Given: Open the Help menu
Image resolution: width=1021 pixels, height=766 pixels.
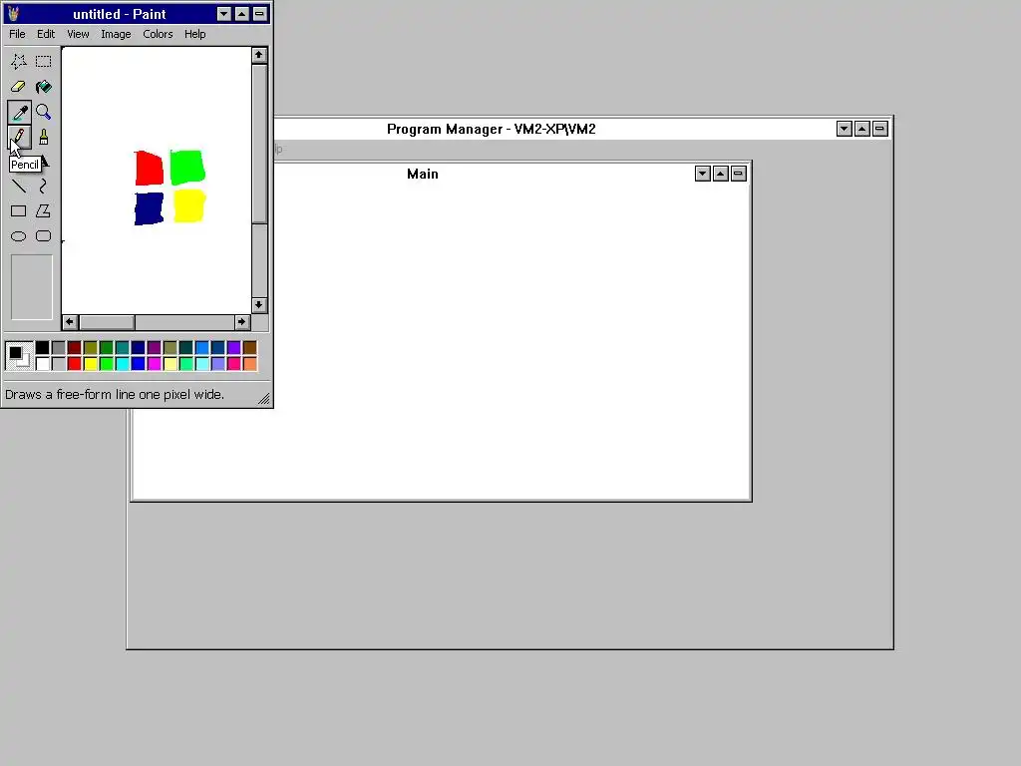Looking at the screenshot, I should pos(194,34).
